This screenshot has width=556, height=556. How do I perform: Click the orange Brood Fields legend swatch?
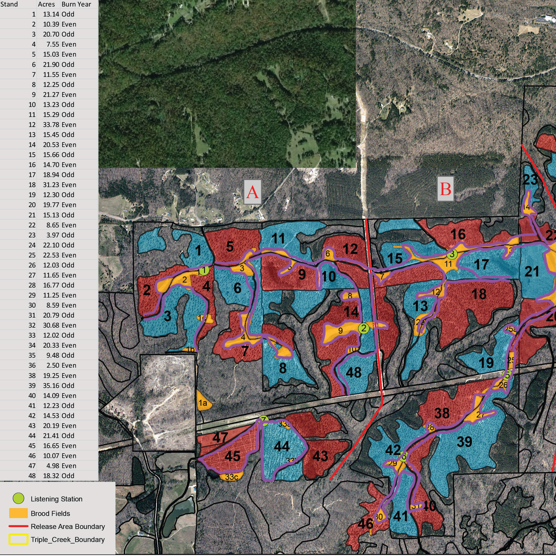pyautogui.click(x=19, y=513)
